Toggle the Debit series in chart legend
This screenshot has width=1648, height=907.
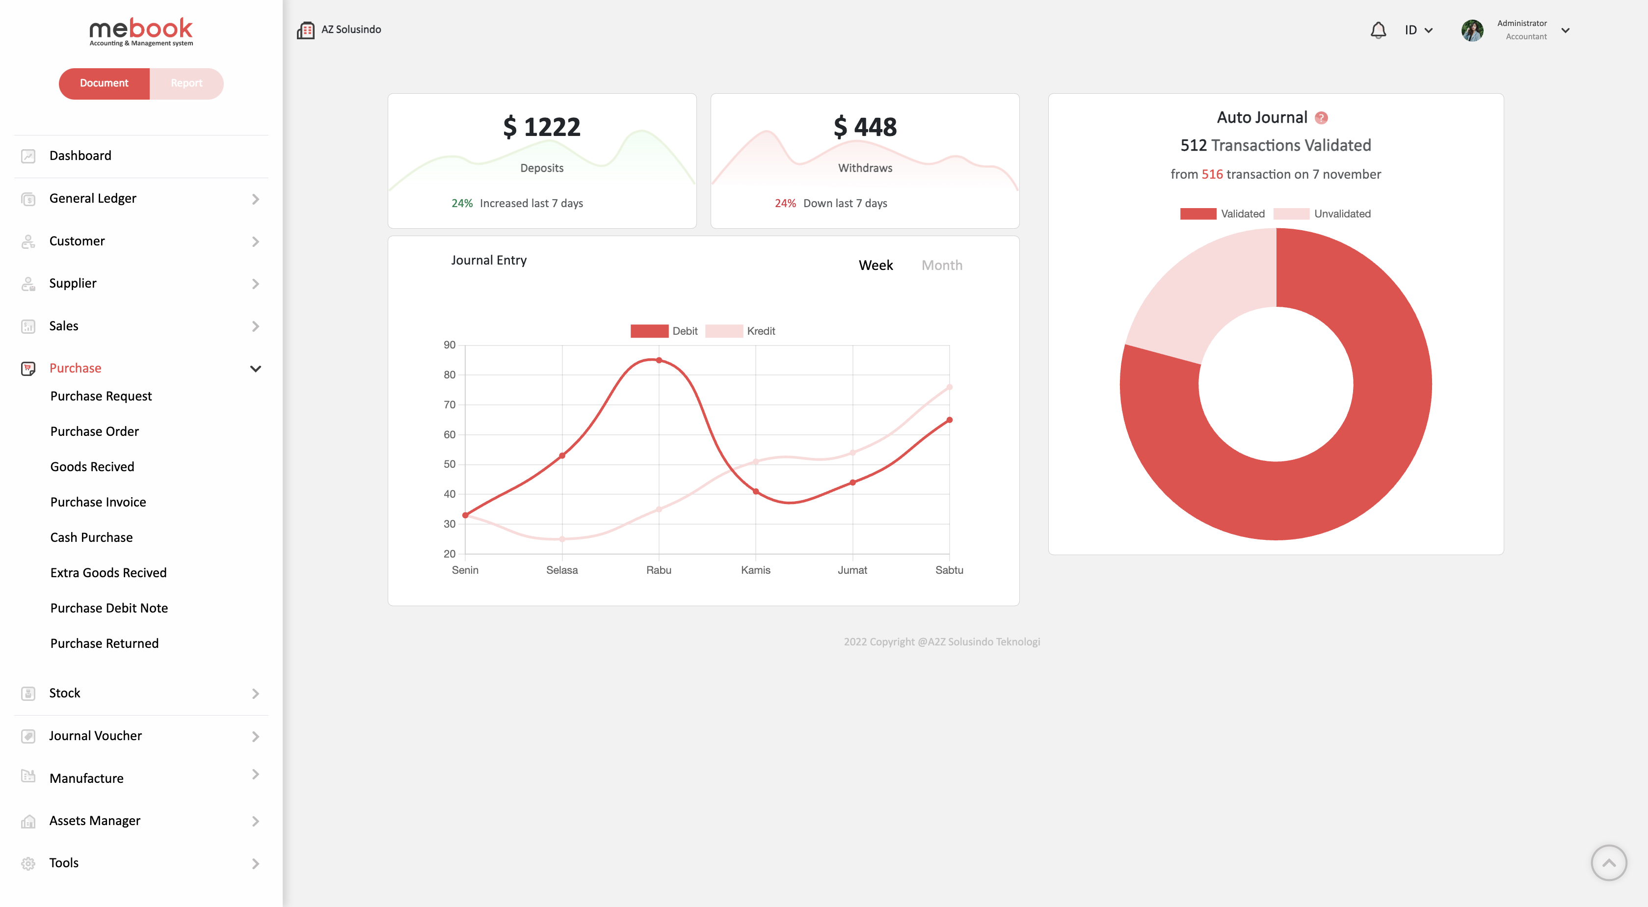point(649,331)
